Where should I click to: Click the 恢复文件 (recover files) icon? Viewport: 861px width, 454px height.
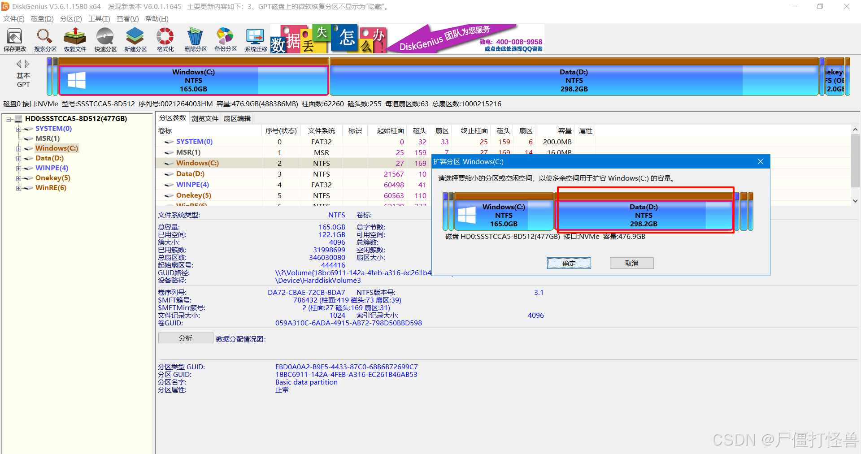click(75, 39)
